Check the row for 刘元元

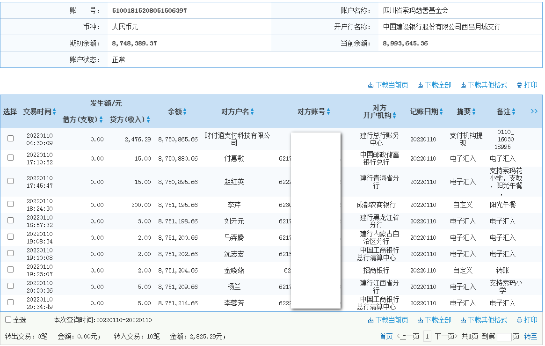pyautogui.click(x=11, y=221)
